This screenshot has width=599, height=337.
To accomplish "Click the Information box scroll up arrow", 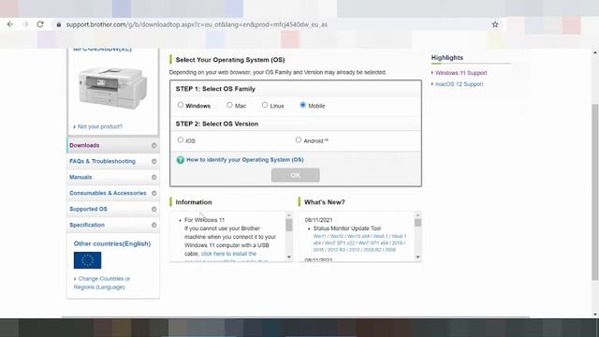I will (289, 215).
